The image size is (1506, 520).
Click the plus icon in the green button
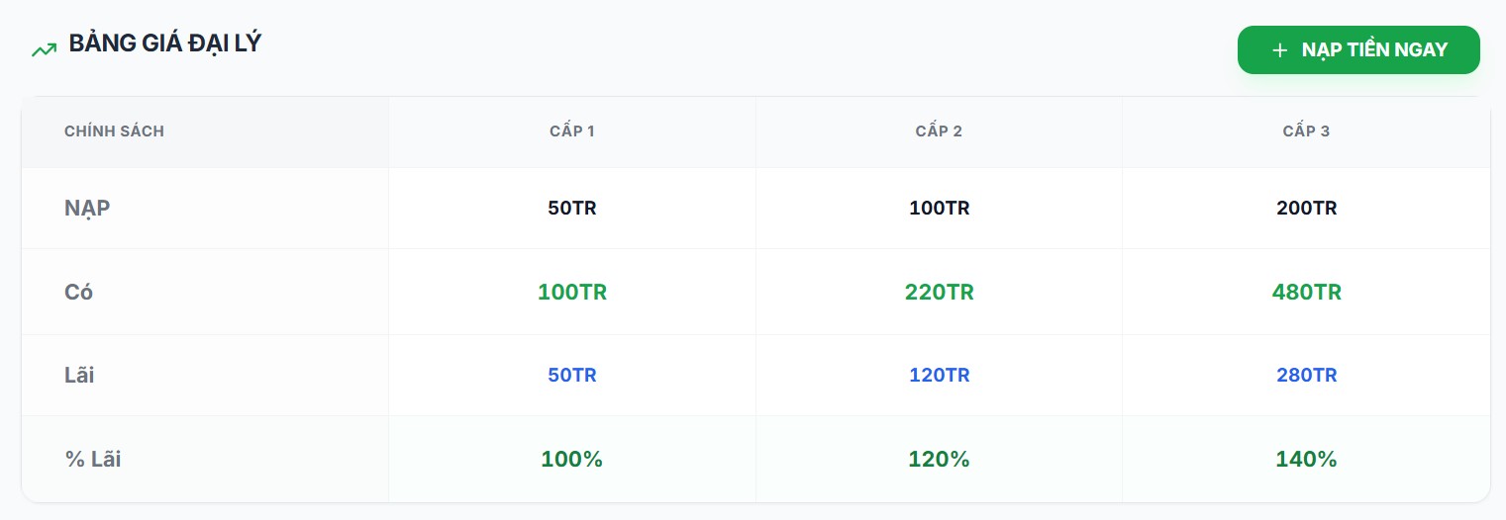click(x=1279, y=50)
